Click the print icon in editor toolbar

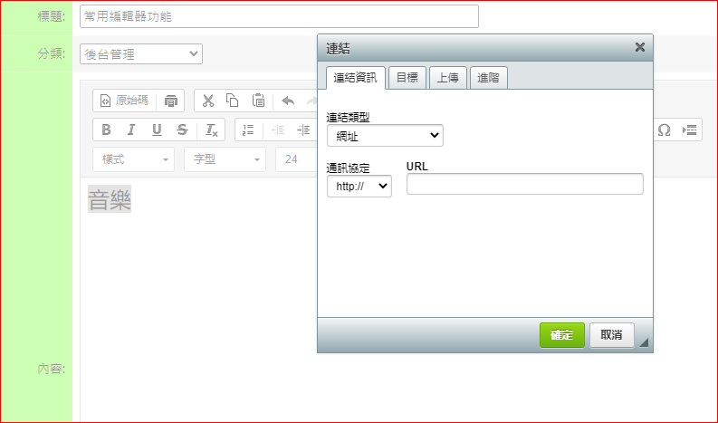tap(172, 101)
